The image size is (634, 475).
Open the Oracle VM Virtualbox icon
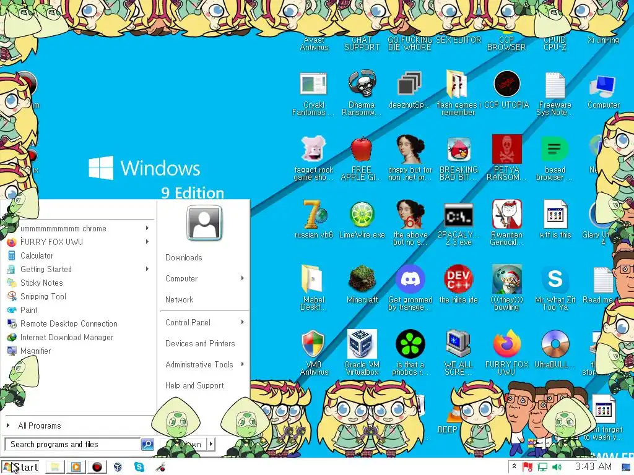click(362, 344)
